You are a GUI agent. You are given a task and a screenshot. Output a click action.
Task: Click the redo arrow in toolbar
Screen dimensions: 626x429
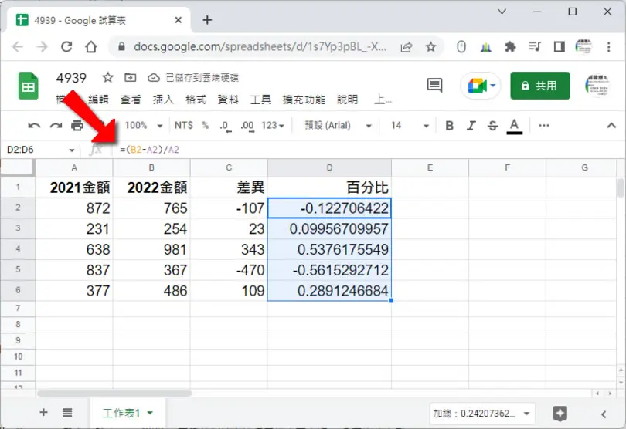point(56,126)
